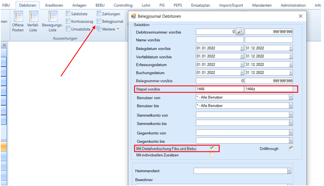Open the Kontoauszug report
324x186 pixels.
[x=79, y=21]
